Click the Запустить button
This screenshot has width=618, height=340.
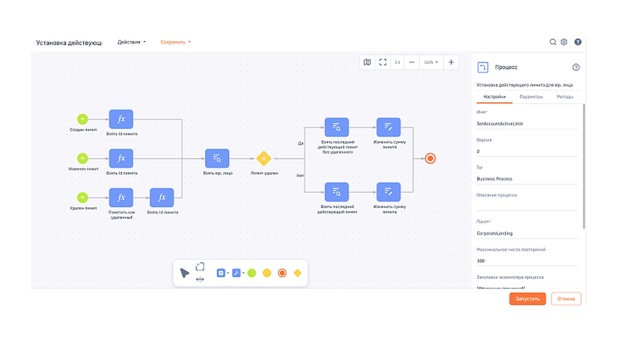(527, 299)
